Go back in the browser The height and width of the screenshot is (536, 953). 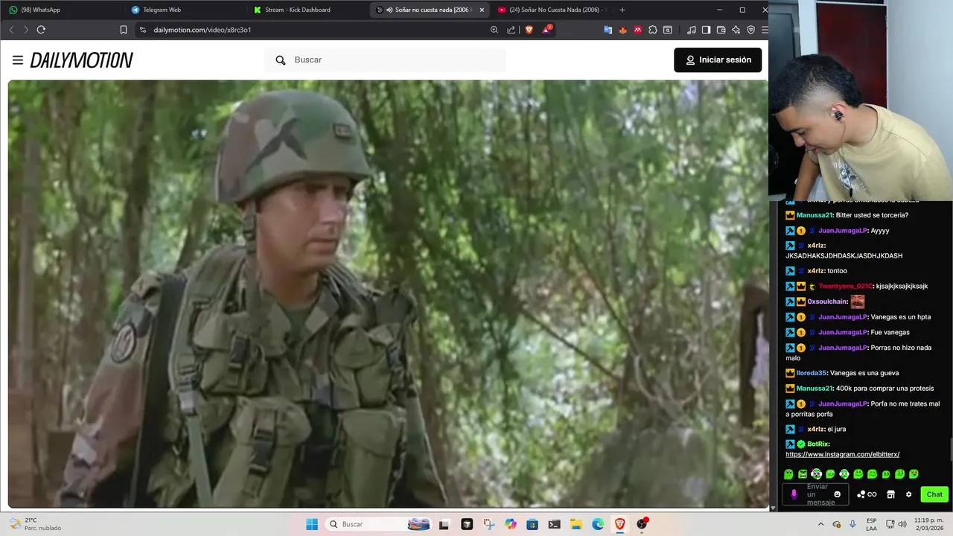(11, 30)
